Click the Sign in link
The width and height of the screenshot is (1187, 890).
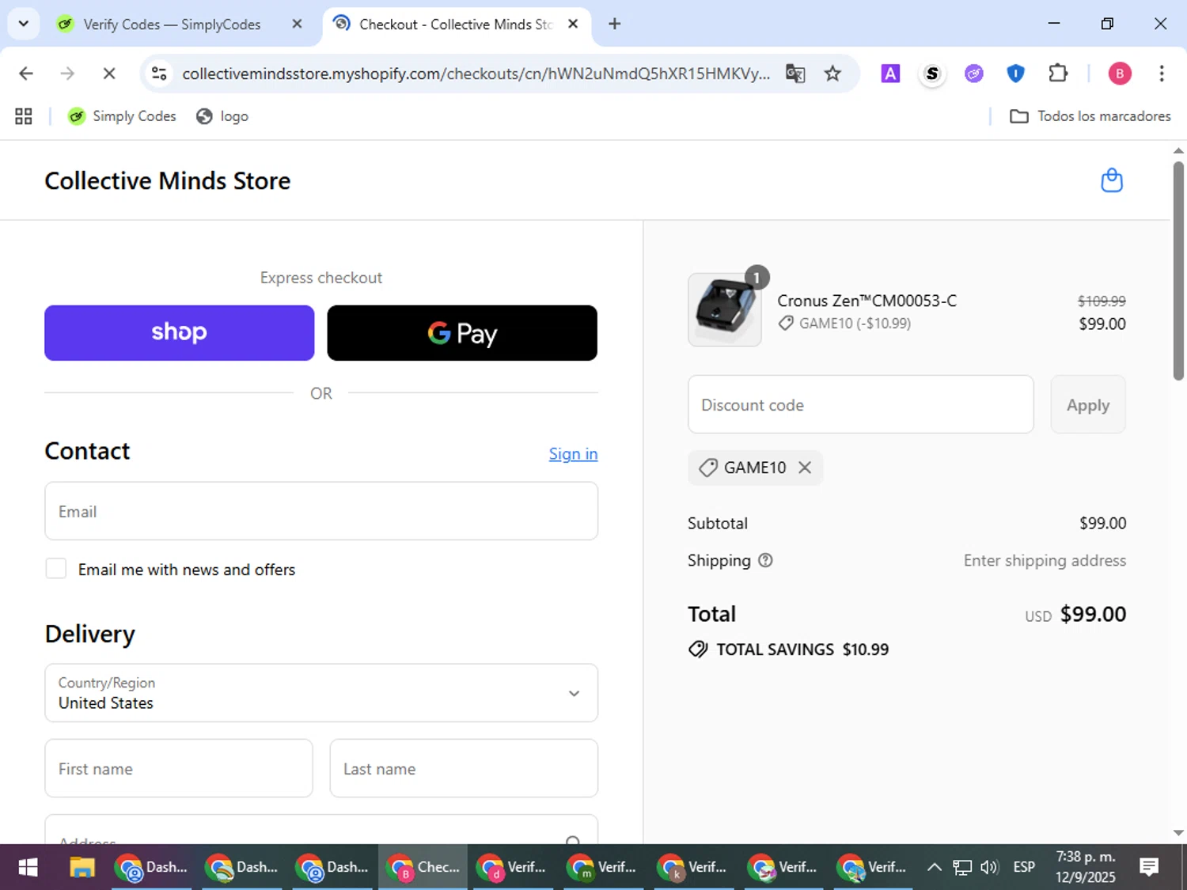(x=574, y=454)
